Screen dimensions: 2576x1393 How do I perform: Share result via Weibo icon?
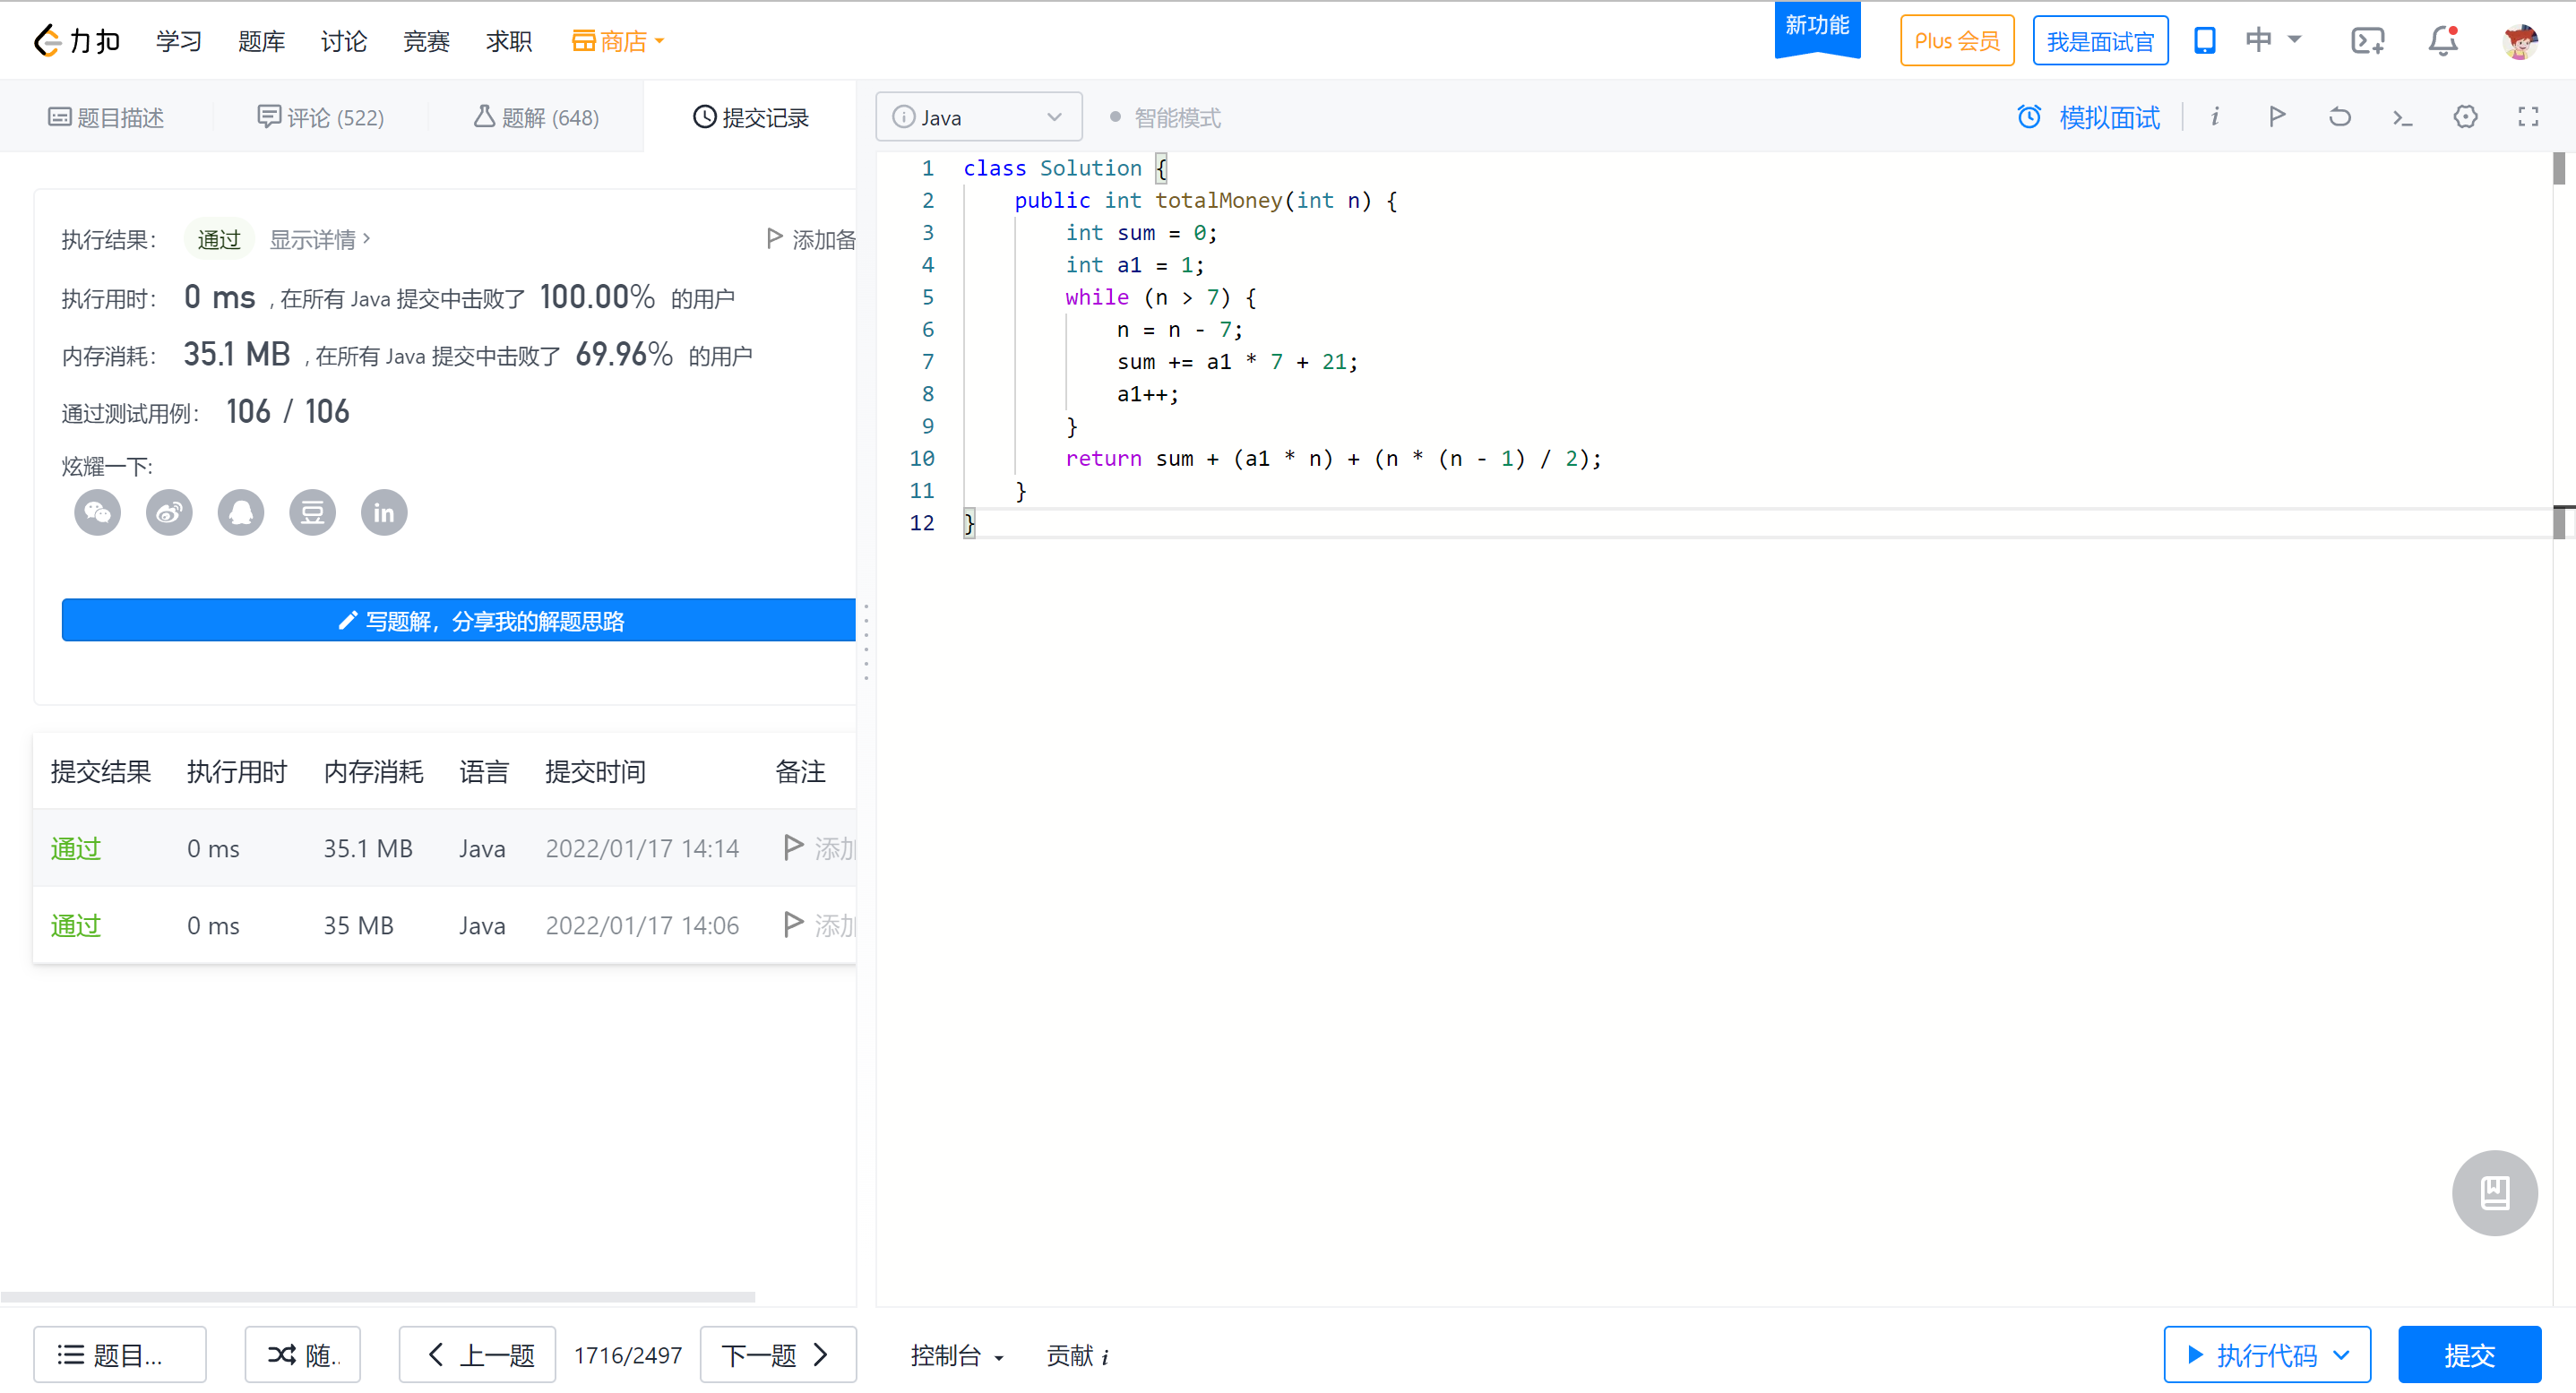[x=169, y=513]
